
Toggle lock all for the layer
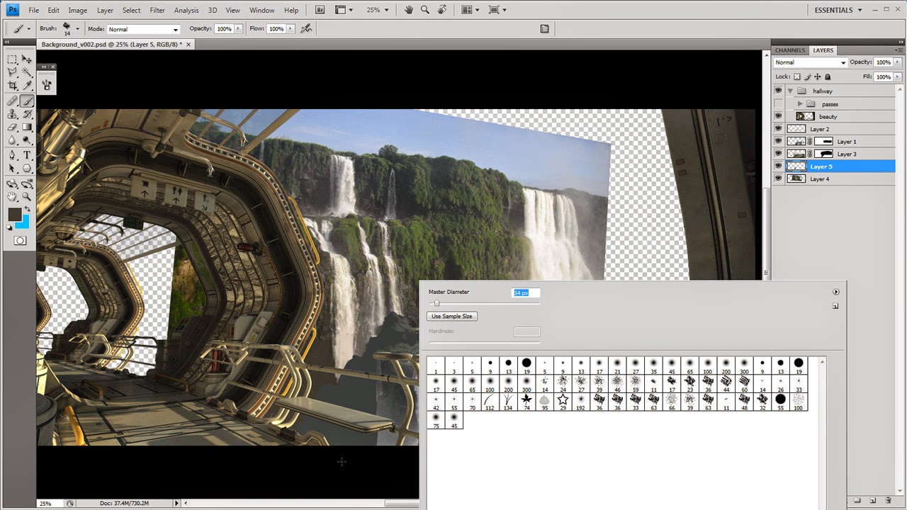[x=826, y=76]
